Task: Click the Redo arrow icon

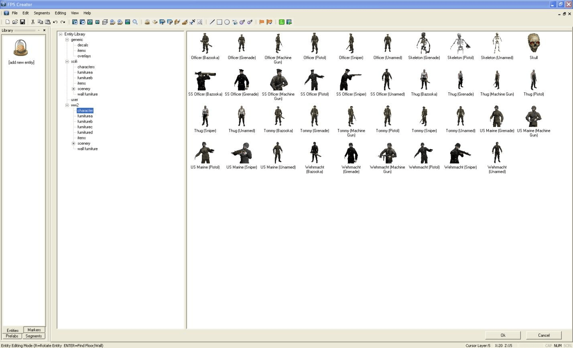Action: (63, 22)
